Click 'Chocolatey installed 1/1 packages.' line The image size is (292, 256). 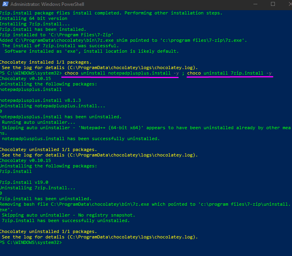pyautogui.click(x=46, y=62)
